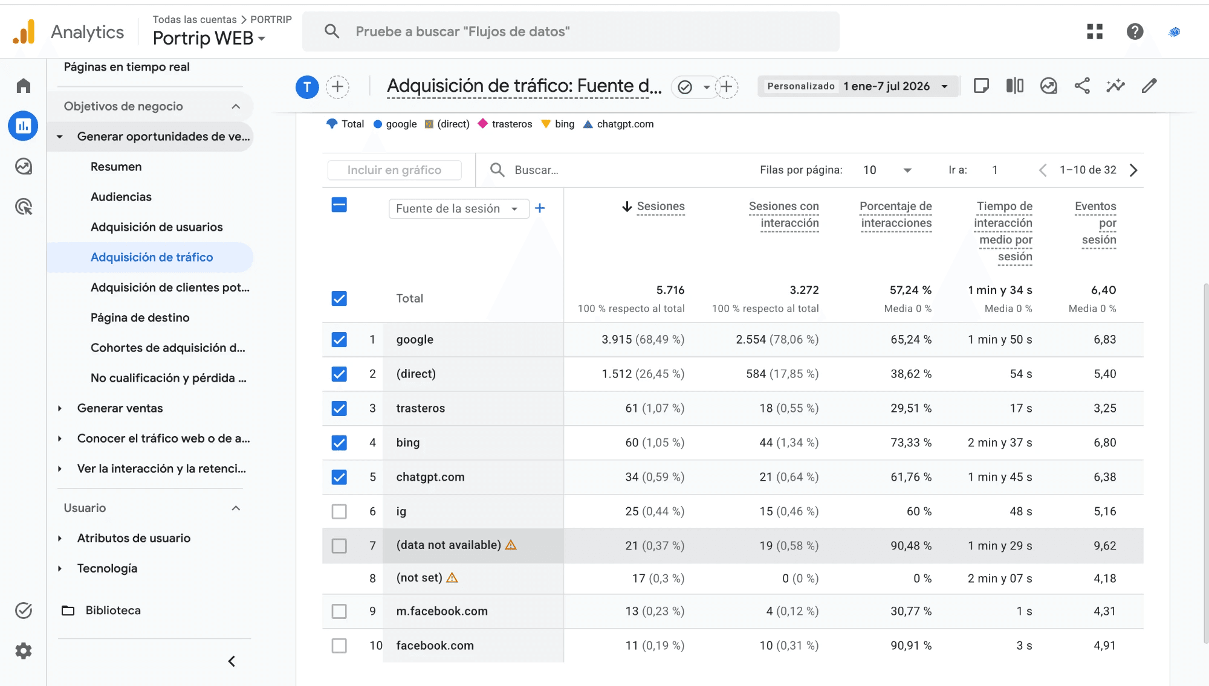Share this report
Image resolution: width=1209 pixels, height=686 pixels.
1082,86
